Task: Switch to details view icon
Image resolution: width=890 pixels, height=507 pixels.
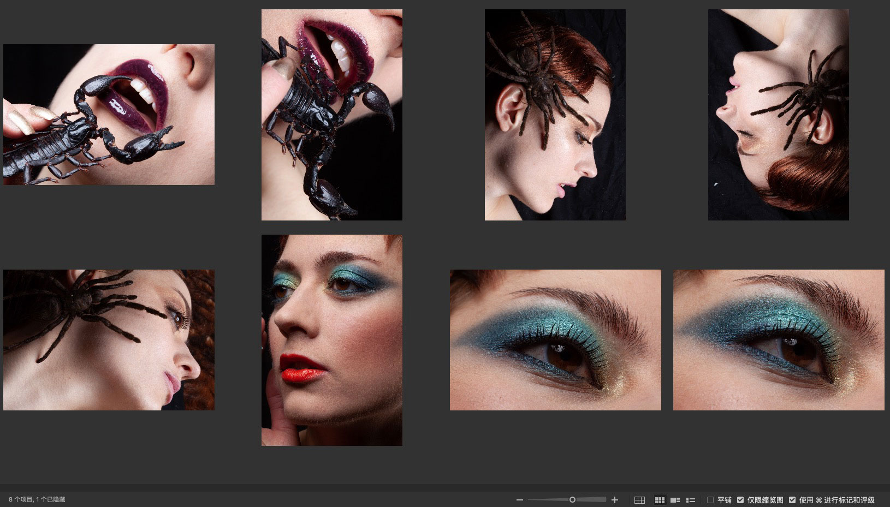Action: (675, 500)
